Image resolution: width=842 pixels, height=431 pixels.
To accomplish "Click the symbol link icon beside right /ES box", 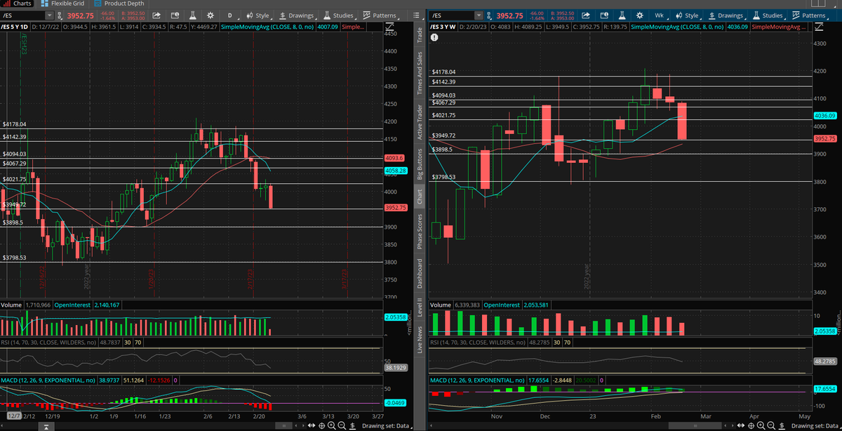I will 489,15.
